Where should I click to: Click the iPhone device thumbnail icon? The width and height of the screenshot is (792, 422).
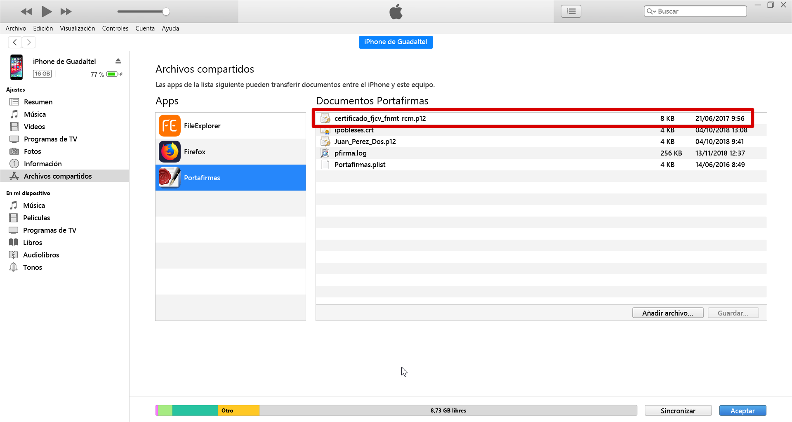pos(16,67)
